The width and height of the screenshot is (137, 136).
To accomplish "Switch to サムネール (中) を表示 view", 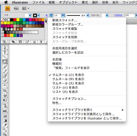I will tap(87, 79).
